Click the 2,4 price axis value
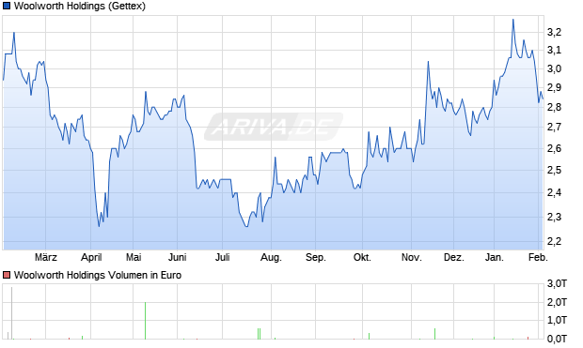583x348 pixels. click(x=554, y=192)
